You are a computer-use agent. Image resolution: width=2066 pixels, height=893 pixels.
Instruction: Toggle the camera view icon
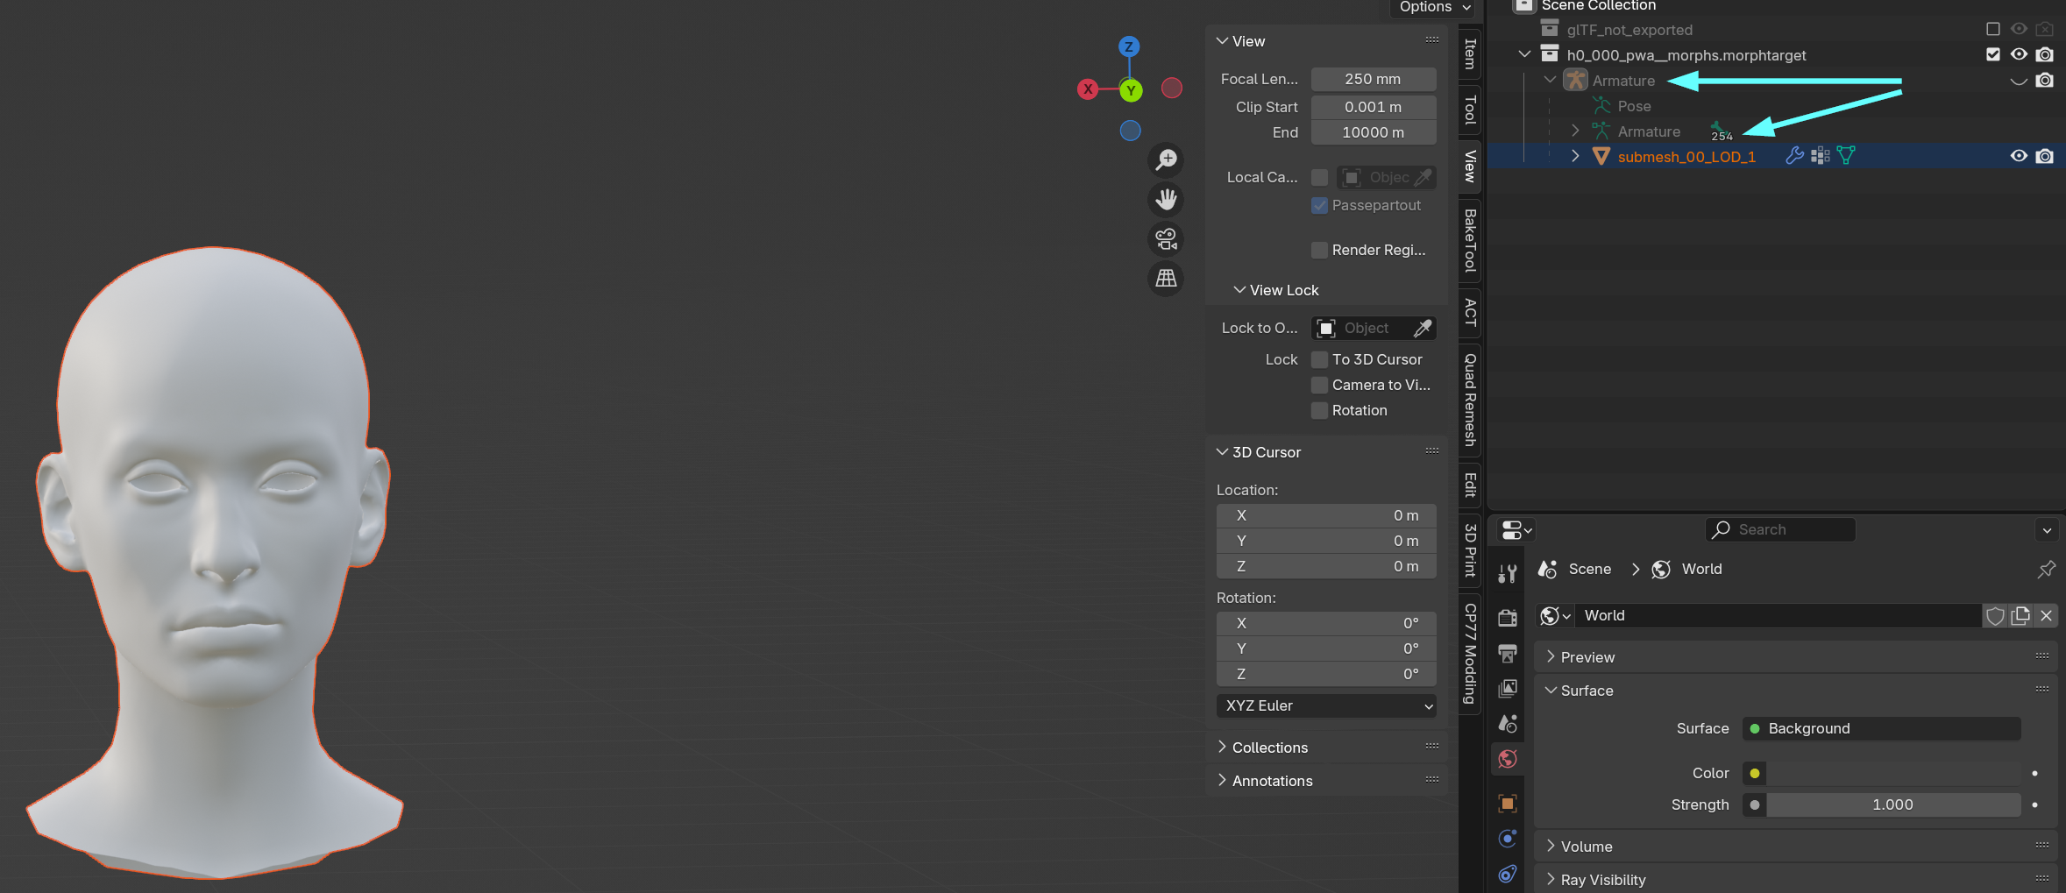(1166, 238)
